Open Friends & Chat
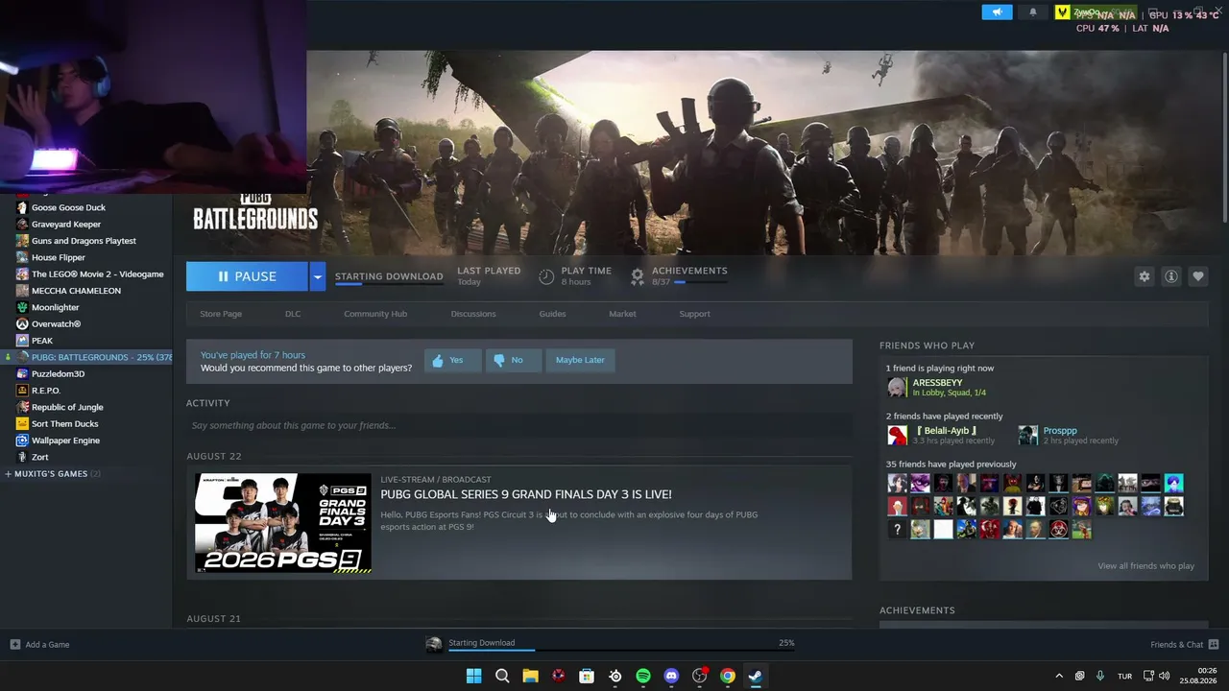 (1184, 645)
